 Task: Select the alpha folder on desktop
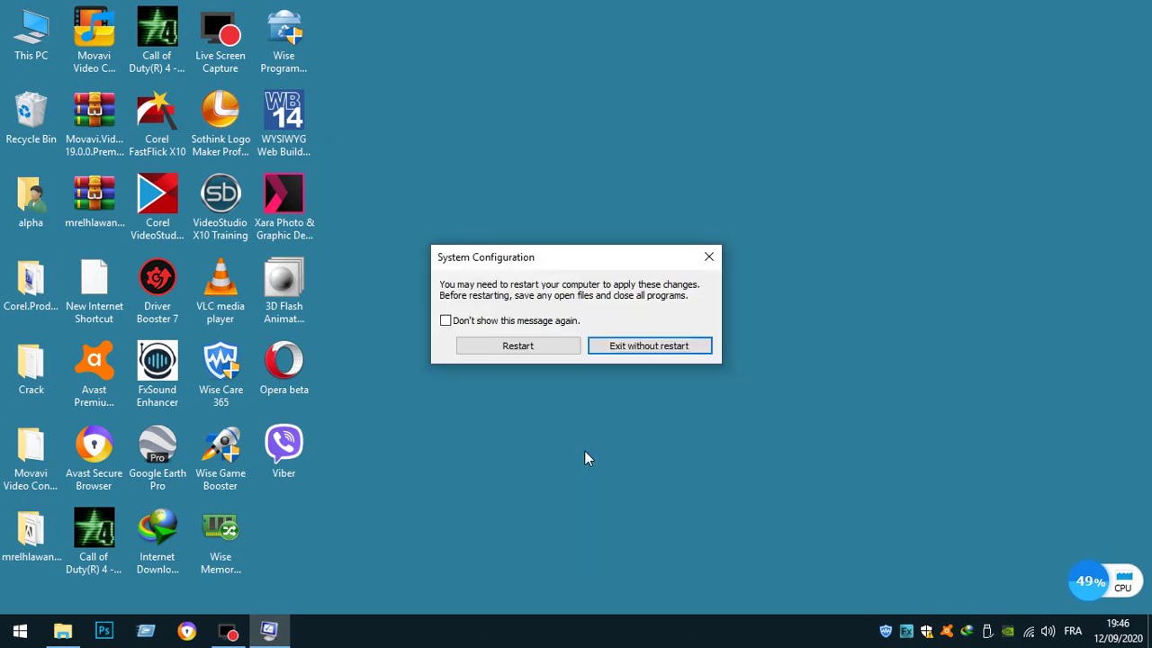click(31, 202)
